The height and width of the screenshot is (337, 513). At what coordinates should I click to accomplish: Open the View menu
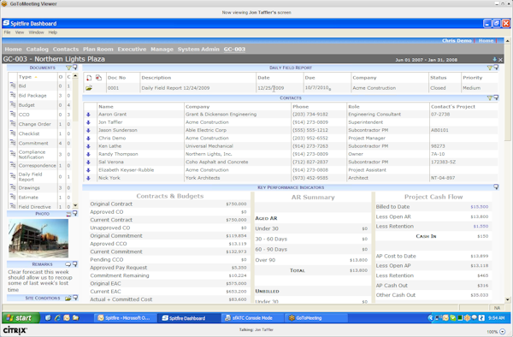(20, 33)
